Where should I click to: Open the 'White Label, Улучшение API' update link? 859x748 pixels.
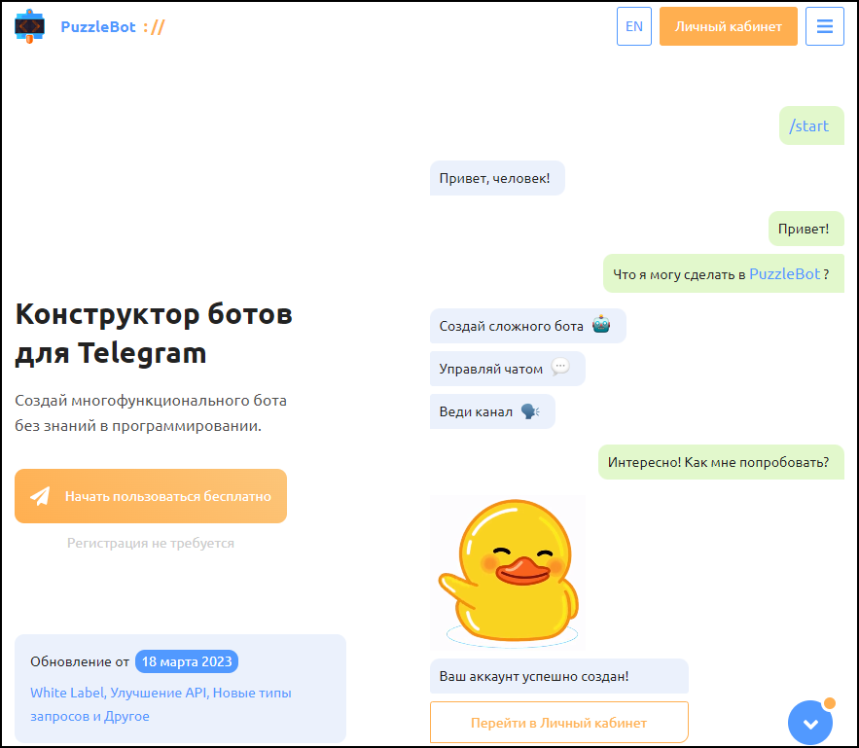(161, 704)
